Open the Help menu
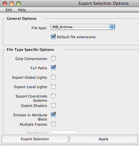This screenshot has height=149, width=139. tap(22, 10)
